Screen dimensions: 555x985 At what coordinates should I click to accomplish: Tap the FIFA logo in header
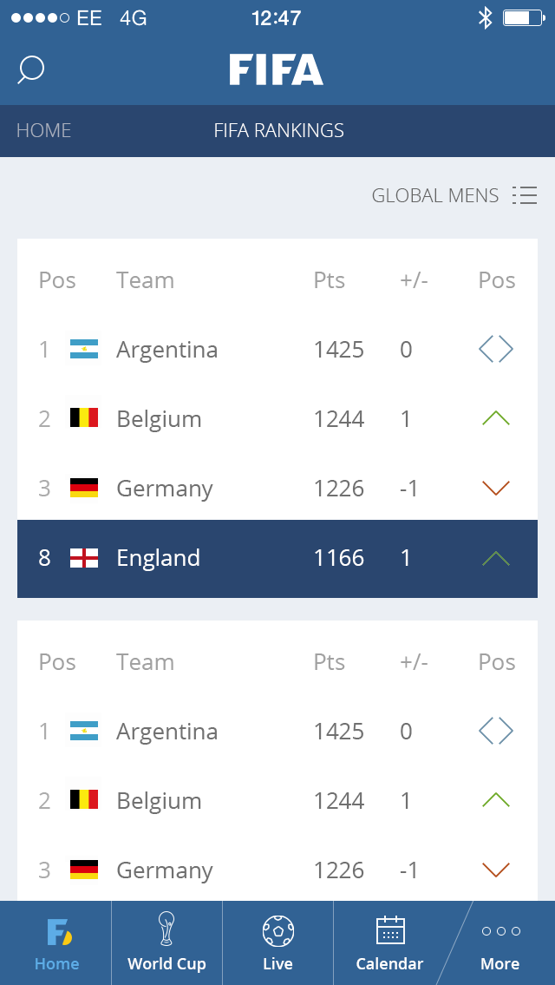[x=277, y=69]
